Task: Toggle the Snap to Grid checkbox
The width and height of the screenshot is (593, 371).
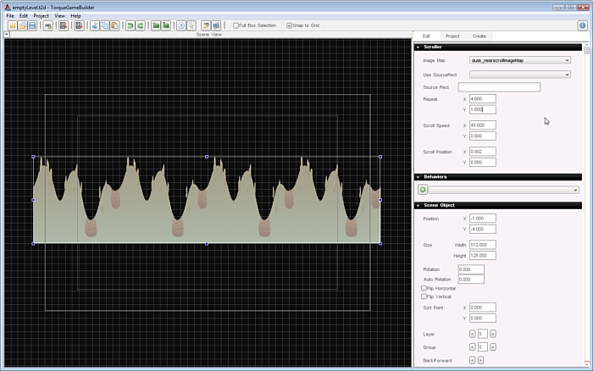Action: [290, 25]
